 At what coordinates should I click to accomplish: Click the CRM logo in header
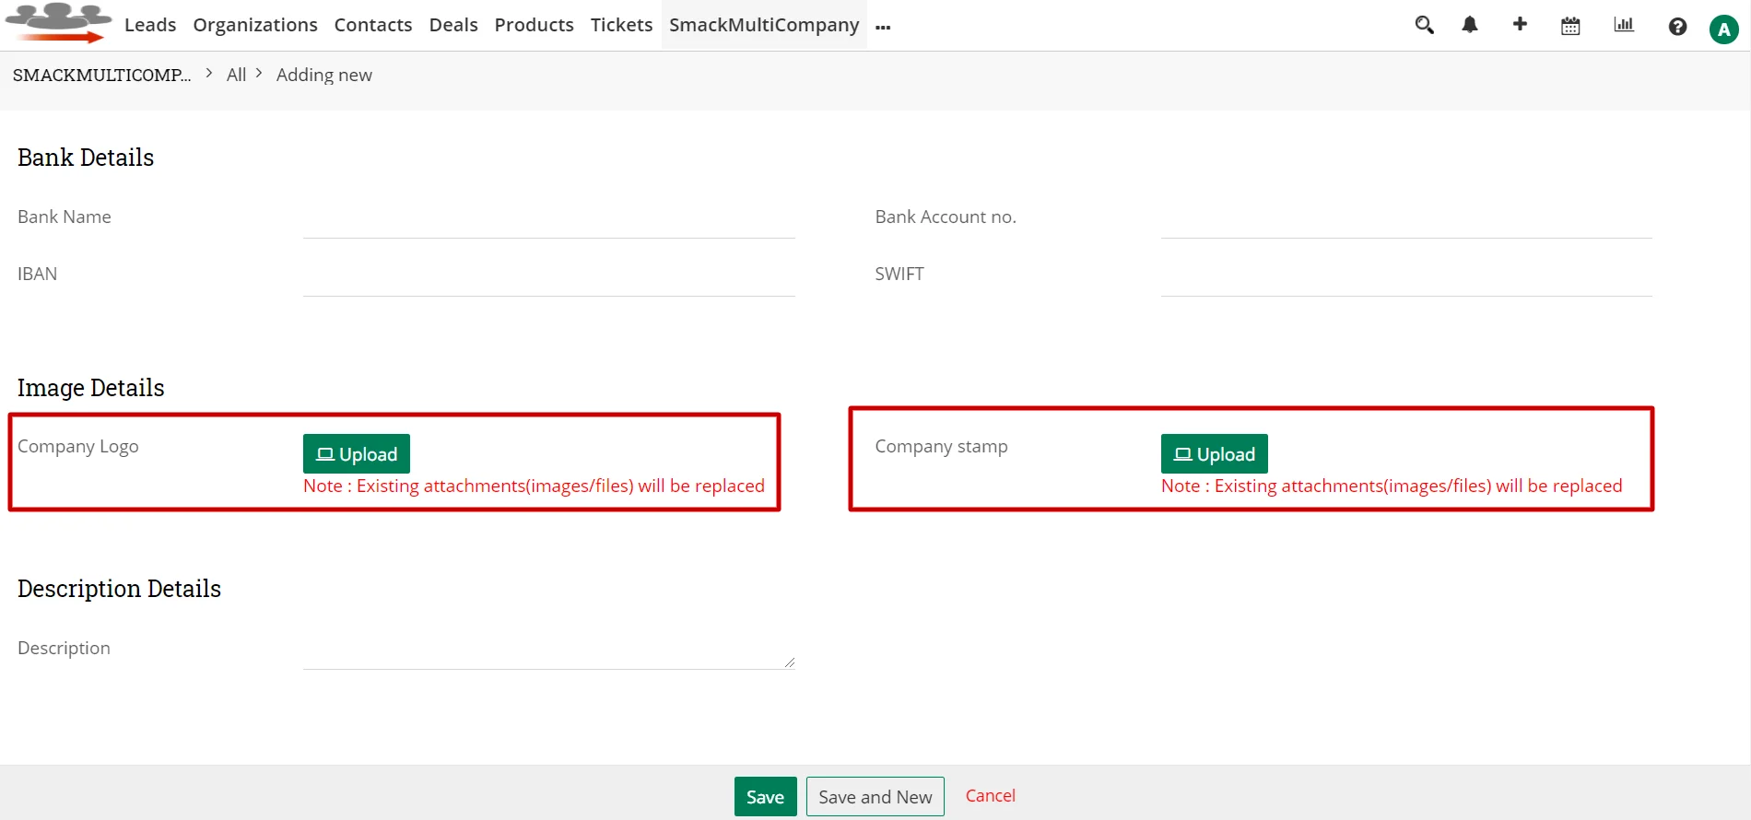58,24
